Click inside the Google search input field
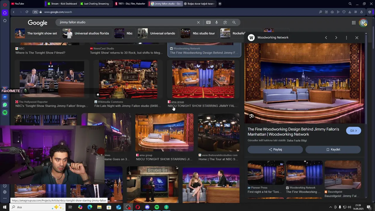Image resolution: width=375 pixels, height=211 pixels. click(126, 22)
